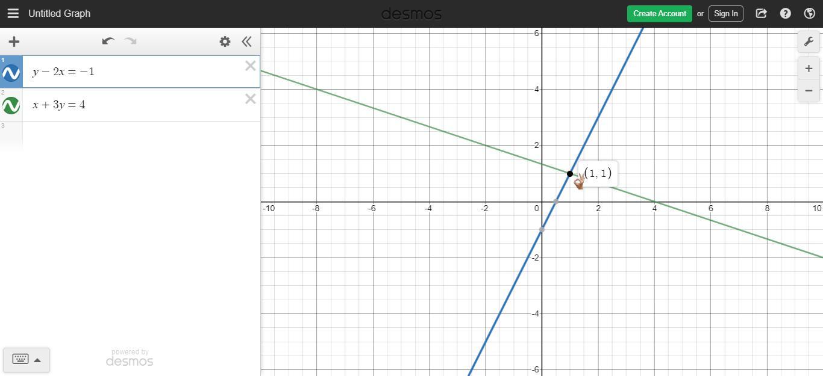Click the gray x-intercept point near origin

tap(555, 202)
